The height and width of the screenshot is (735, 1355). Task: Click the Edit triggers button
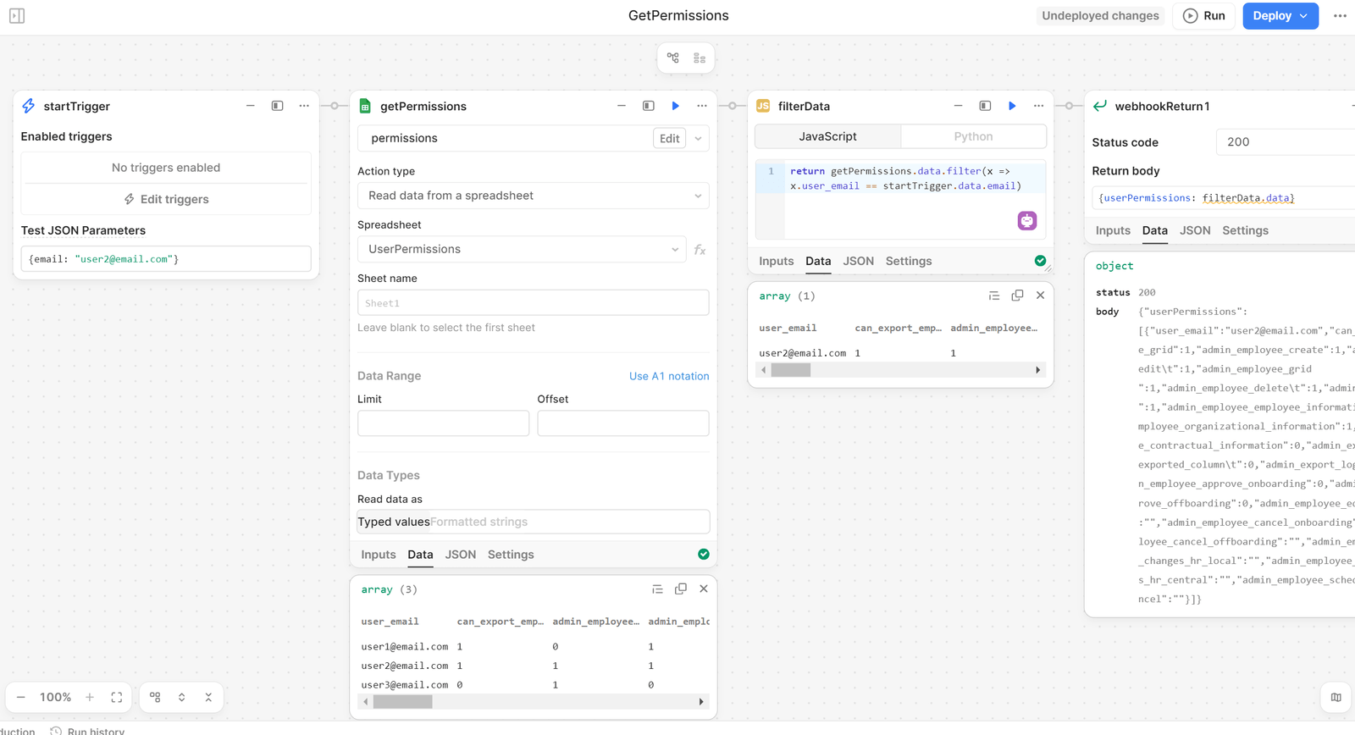[x=166, y=199]
